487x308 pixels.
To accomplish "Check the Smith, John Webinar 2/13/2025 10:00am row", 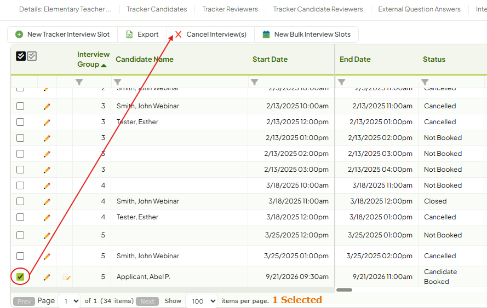I will pyautogui.click(x=20, y=106).
